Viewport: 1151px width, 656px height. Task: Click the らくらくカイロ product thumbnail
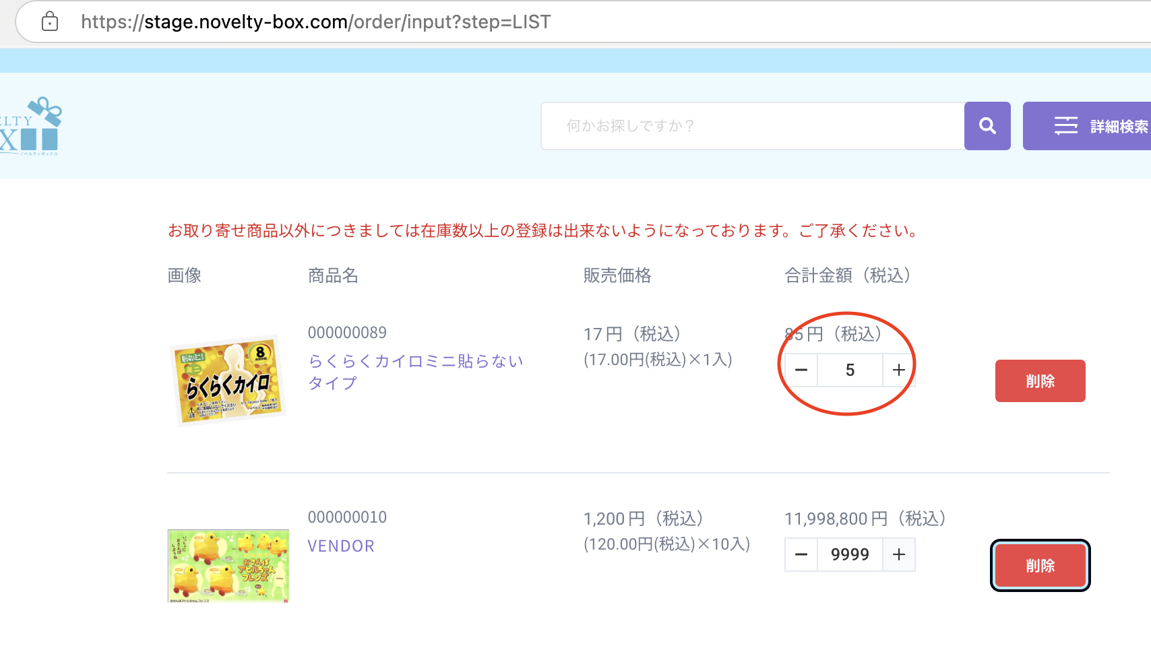[228, 381]
